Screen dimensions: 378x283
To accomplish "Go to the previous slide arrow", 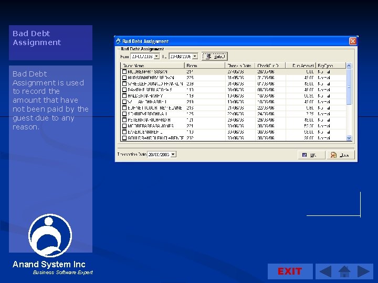I will 325,271.
